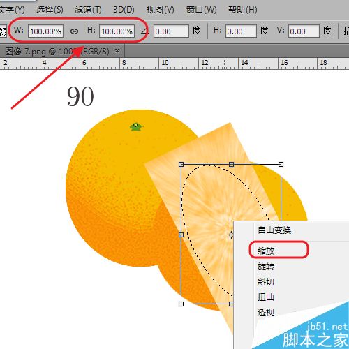Click the H height percentage field
The image size is (349, 349).
pos(117,31)
